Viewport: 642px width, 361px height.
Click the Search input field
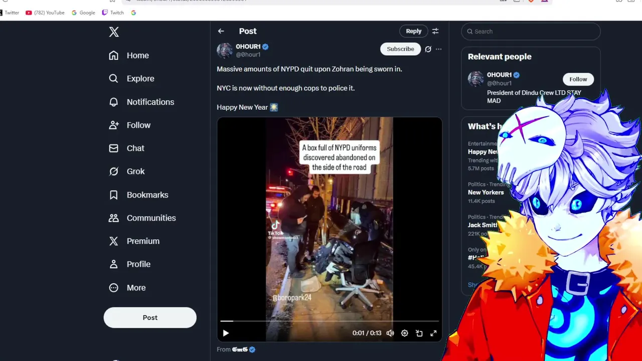(531, 31)
